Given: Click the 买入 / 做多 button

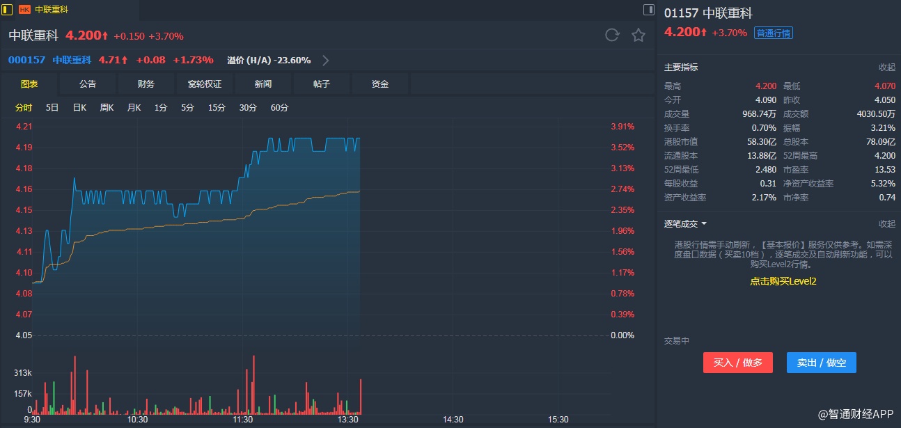Looking at the screenshot, I should click(737, 363).
